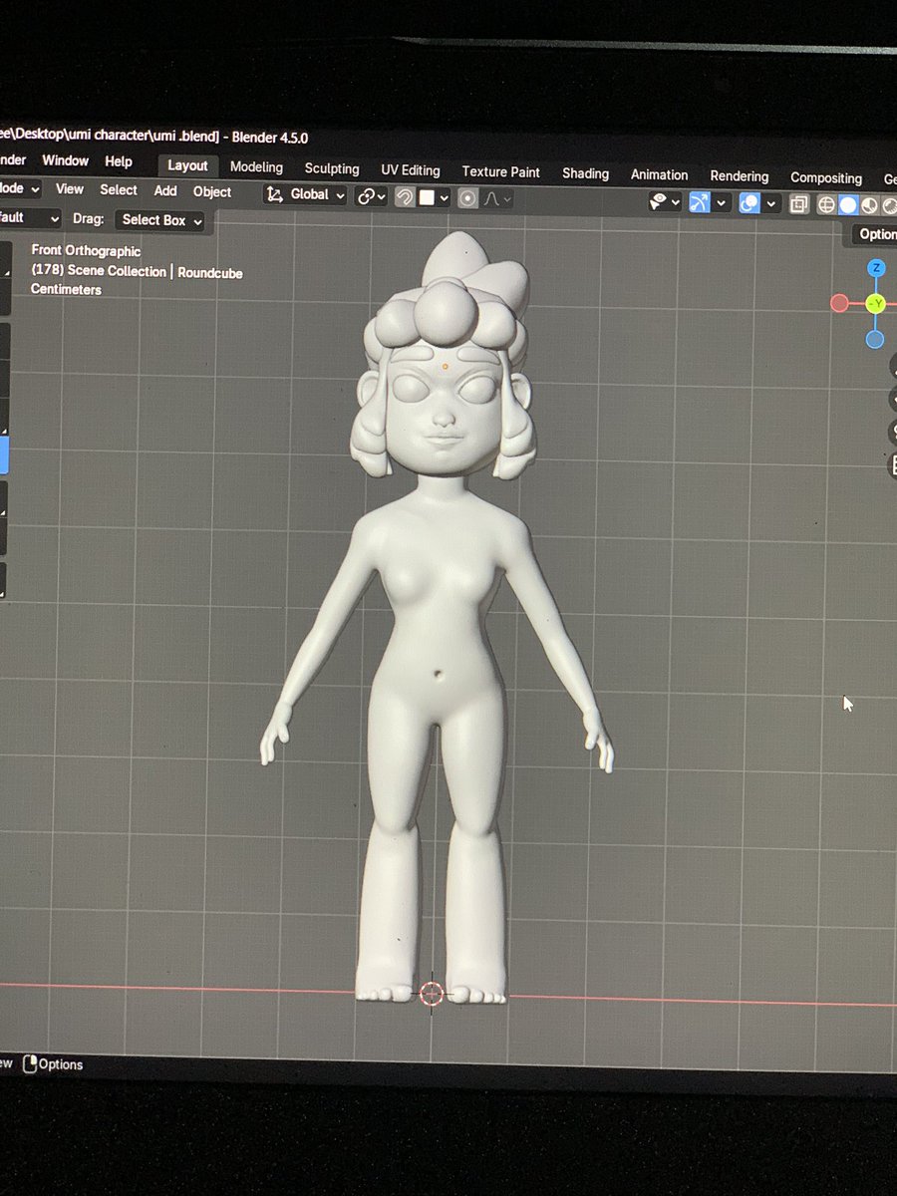Switch to the Sculpting workspace tab
Screen dimensions: 897x1196
click(x=332, y=168)
